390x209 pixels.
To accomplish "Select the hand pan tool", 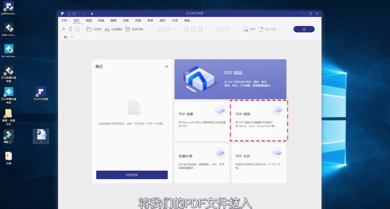I will click(70, 29).
